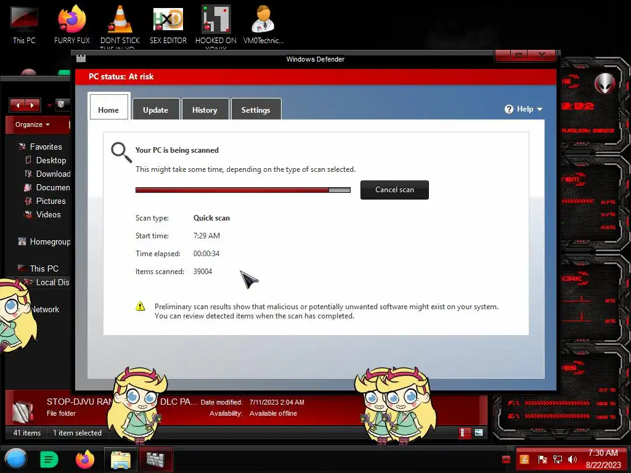Open the VM0Technic desktop shortcut
The width and height of the screenshot is (631, 473).
pos(263,25)
